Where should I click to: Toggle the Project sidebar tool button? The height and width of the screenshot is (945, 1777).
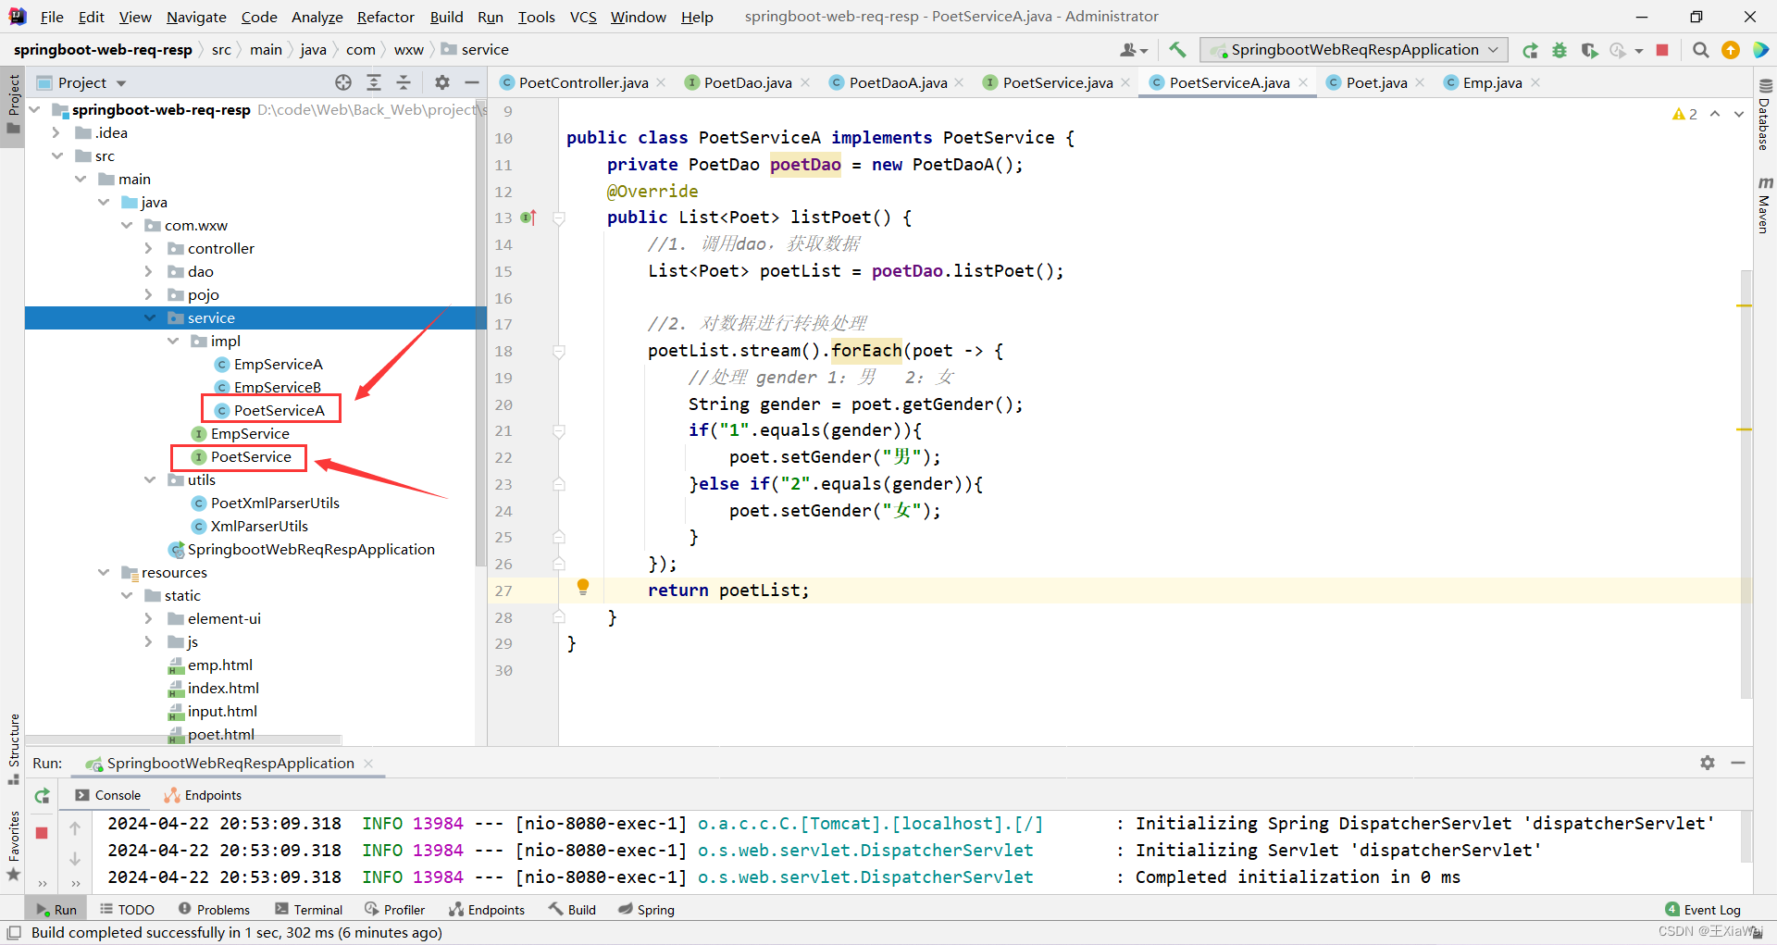[x=13, y=105]
